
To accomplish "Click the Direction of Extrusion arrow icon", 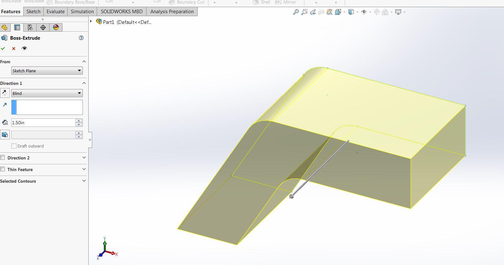I will click(5, 105).
